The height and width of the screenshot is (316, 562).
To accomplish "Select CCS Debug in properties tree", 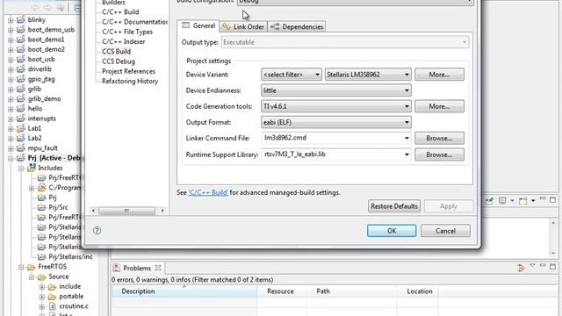I will tap(119, 61).
